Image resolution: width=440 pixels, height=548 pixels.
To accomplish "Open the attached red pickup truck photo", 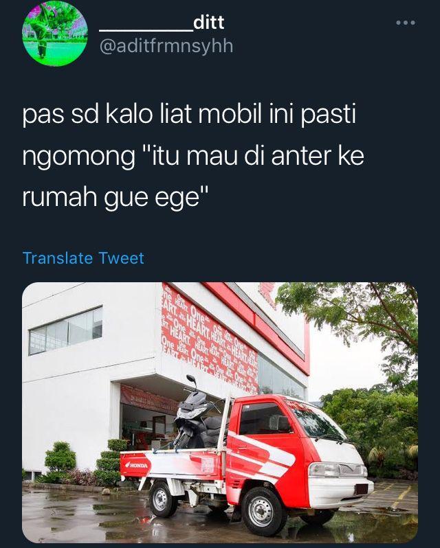I will (220, 413).
